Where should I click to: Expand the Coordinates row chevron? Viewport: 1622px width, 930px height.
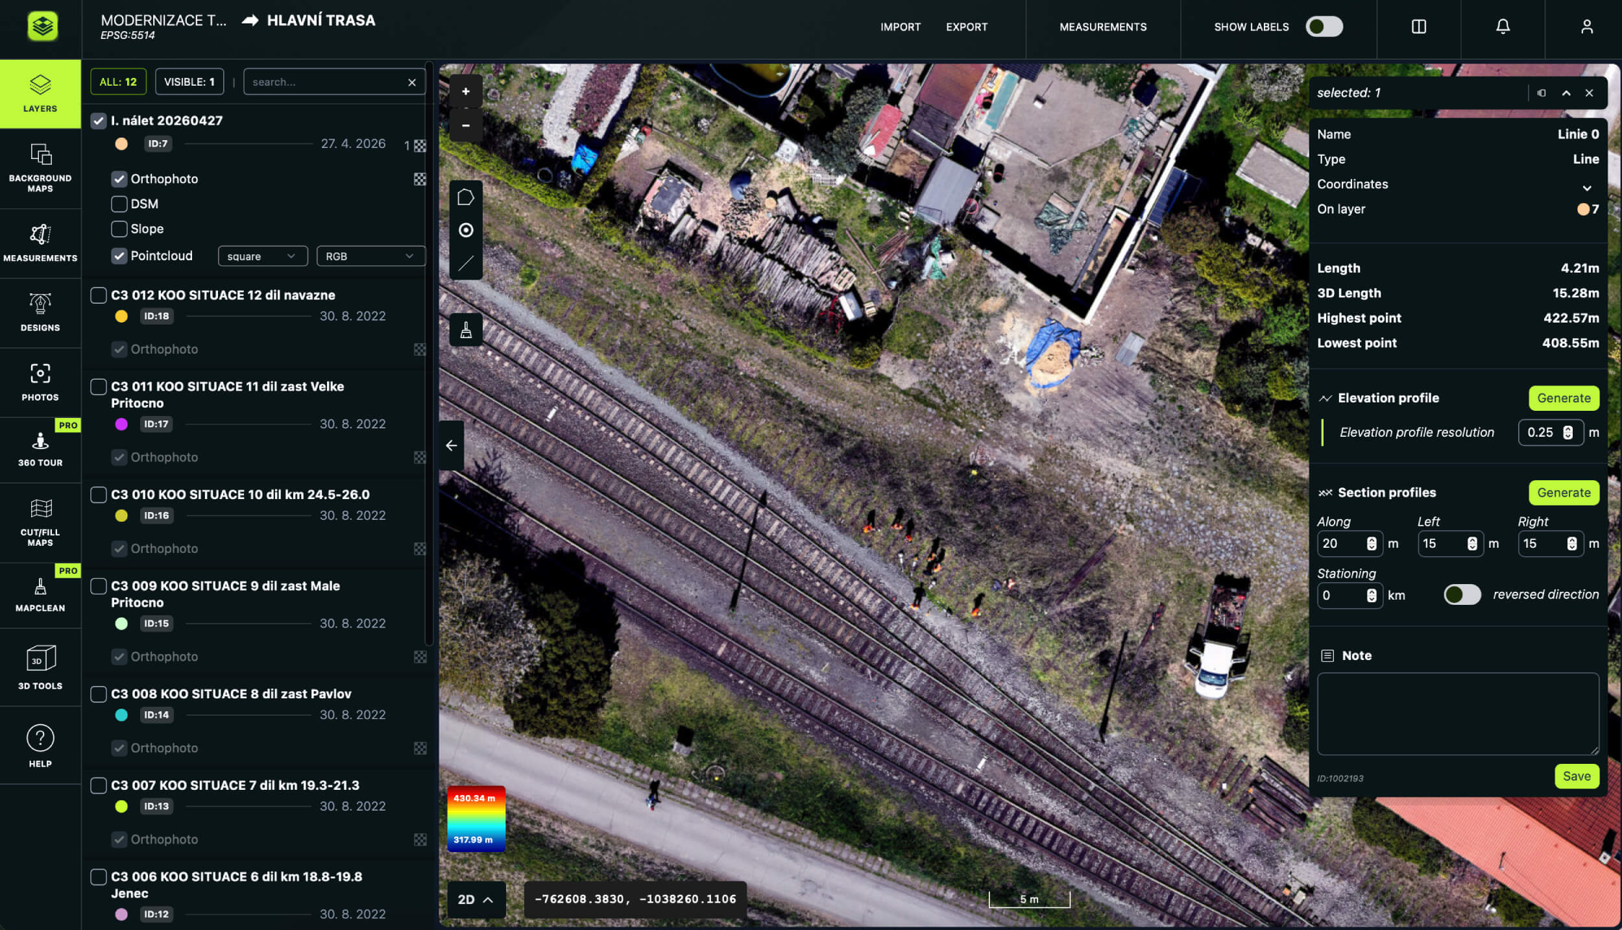pyautogui.click(x=1587, y=188)
